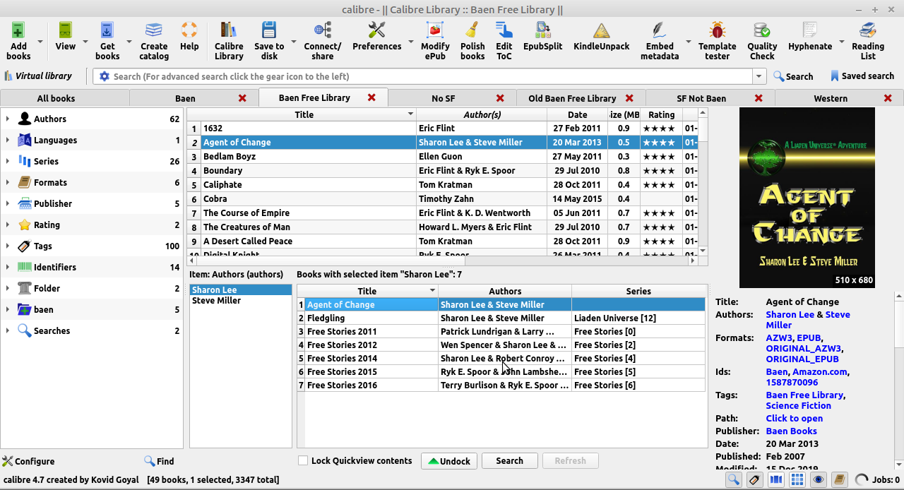This screenshot has width=904, height=490.
Task: Expand the Formats category
Action: (8, 182)
